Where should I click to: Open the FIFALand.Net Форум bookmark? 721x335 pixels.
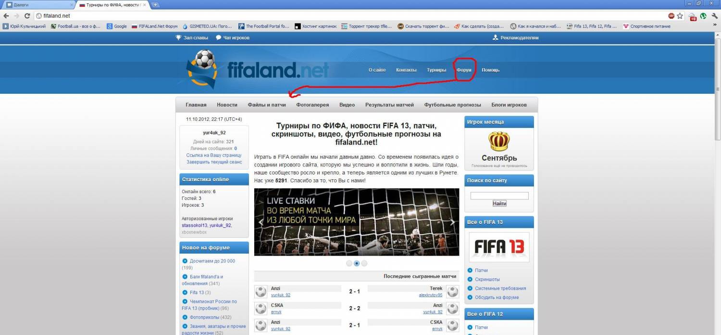tap(155, 26)
